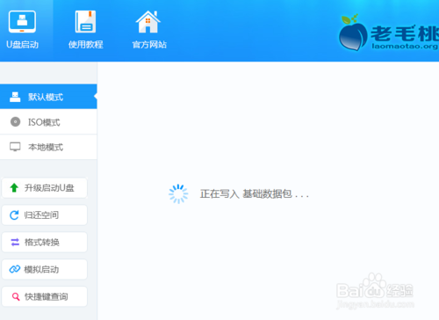
Task: Click the 归还空间 button
Action: [45, 215]
